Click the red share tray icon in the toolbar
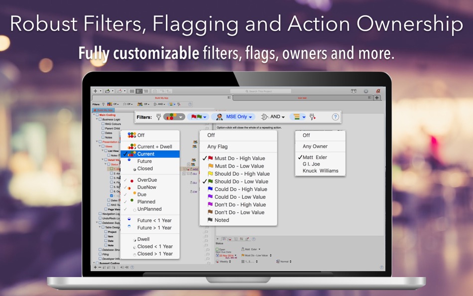Viewport: 473px width, 296px height. [x=120, y=91]
